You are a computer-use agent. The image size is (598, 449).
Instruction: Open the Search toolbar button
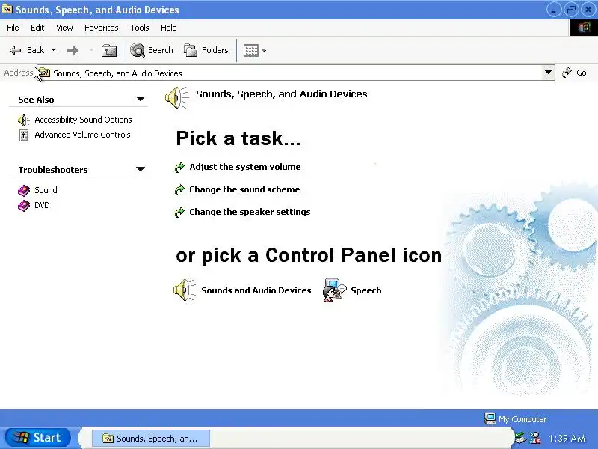tap(152, 50)
